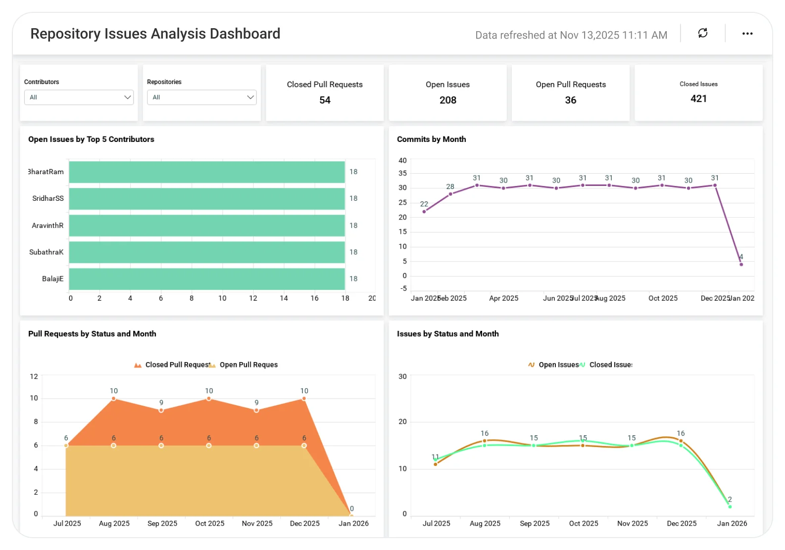Click the BalajiE bar in contributors chart
Image resolution: width=785 pixels, height=550 pixels.
207,279
